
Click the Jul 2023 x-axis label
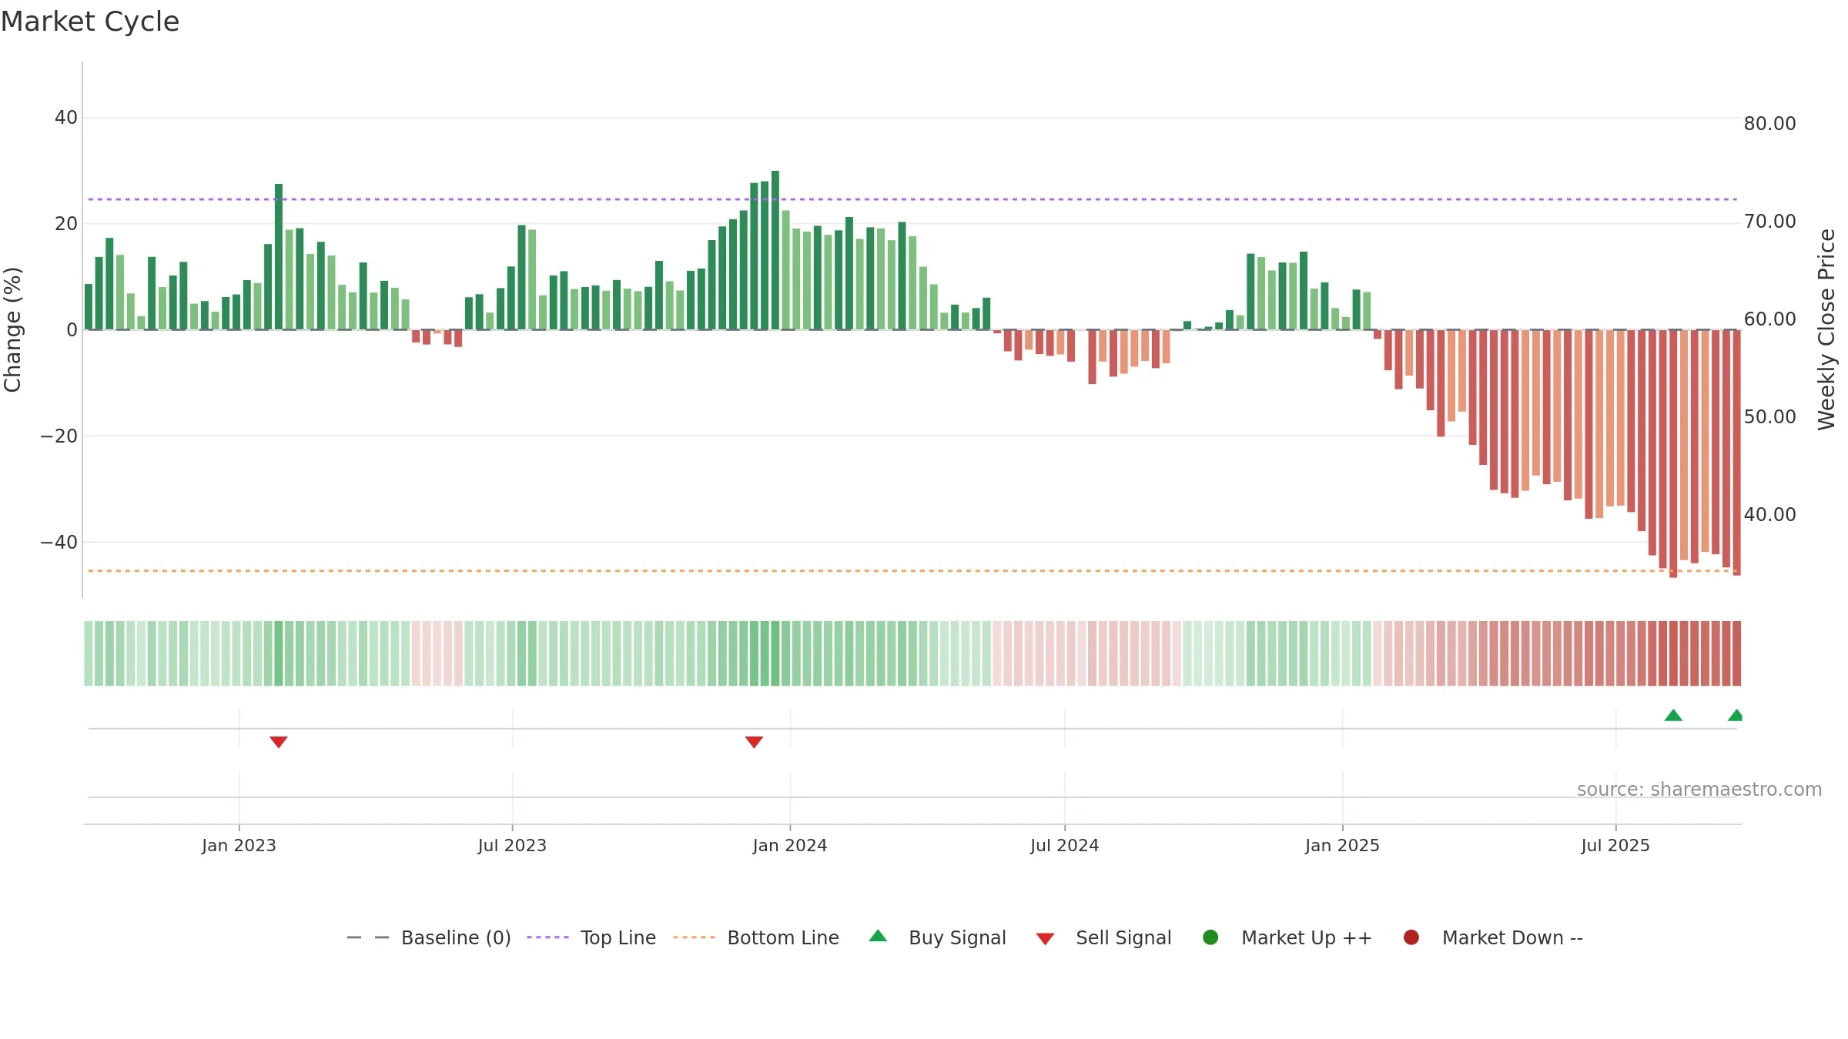512,846
